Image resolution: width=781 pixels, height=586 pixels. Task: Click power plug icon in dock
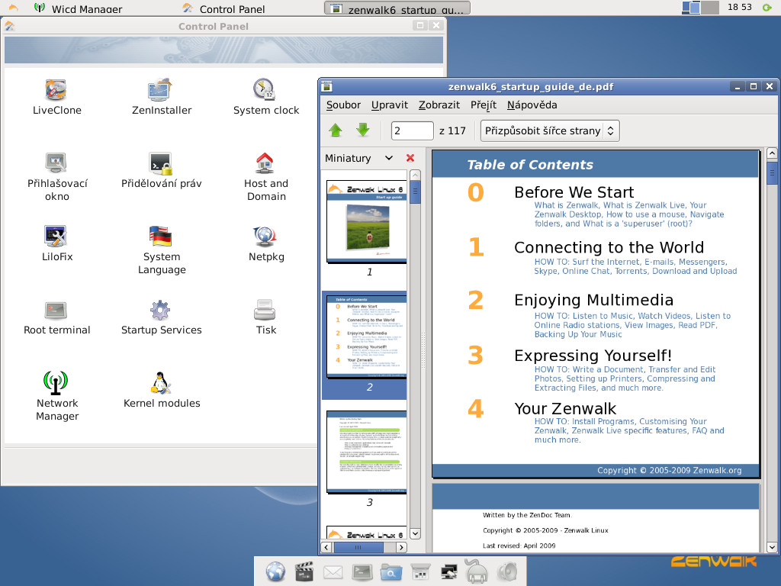477,571
